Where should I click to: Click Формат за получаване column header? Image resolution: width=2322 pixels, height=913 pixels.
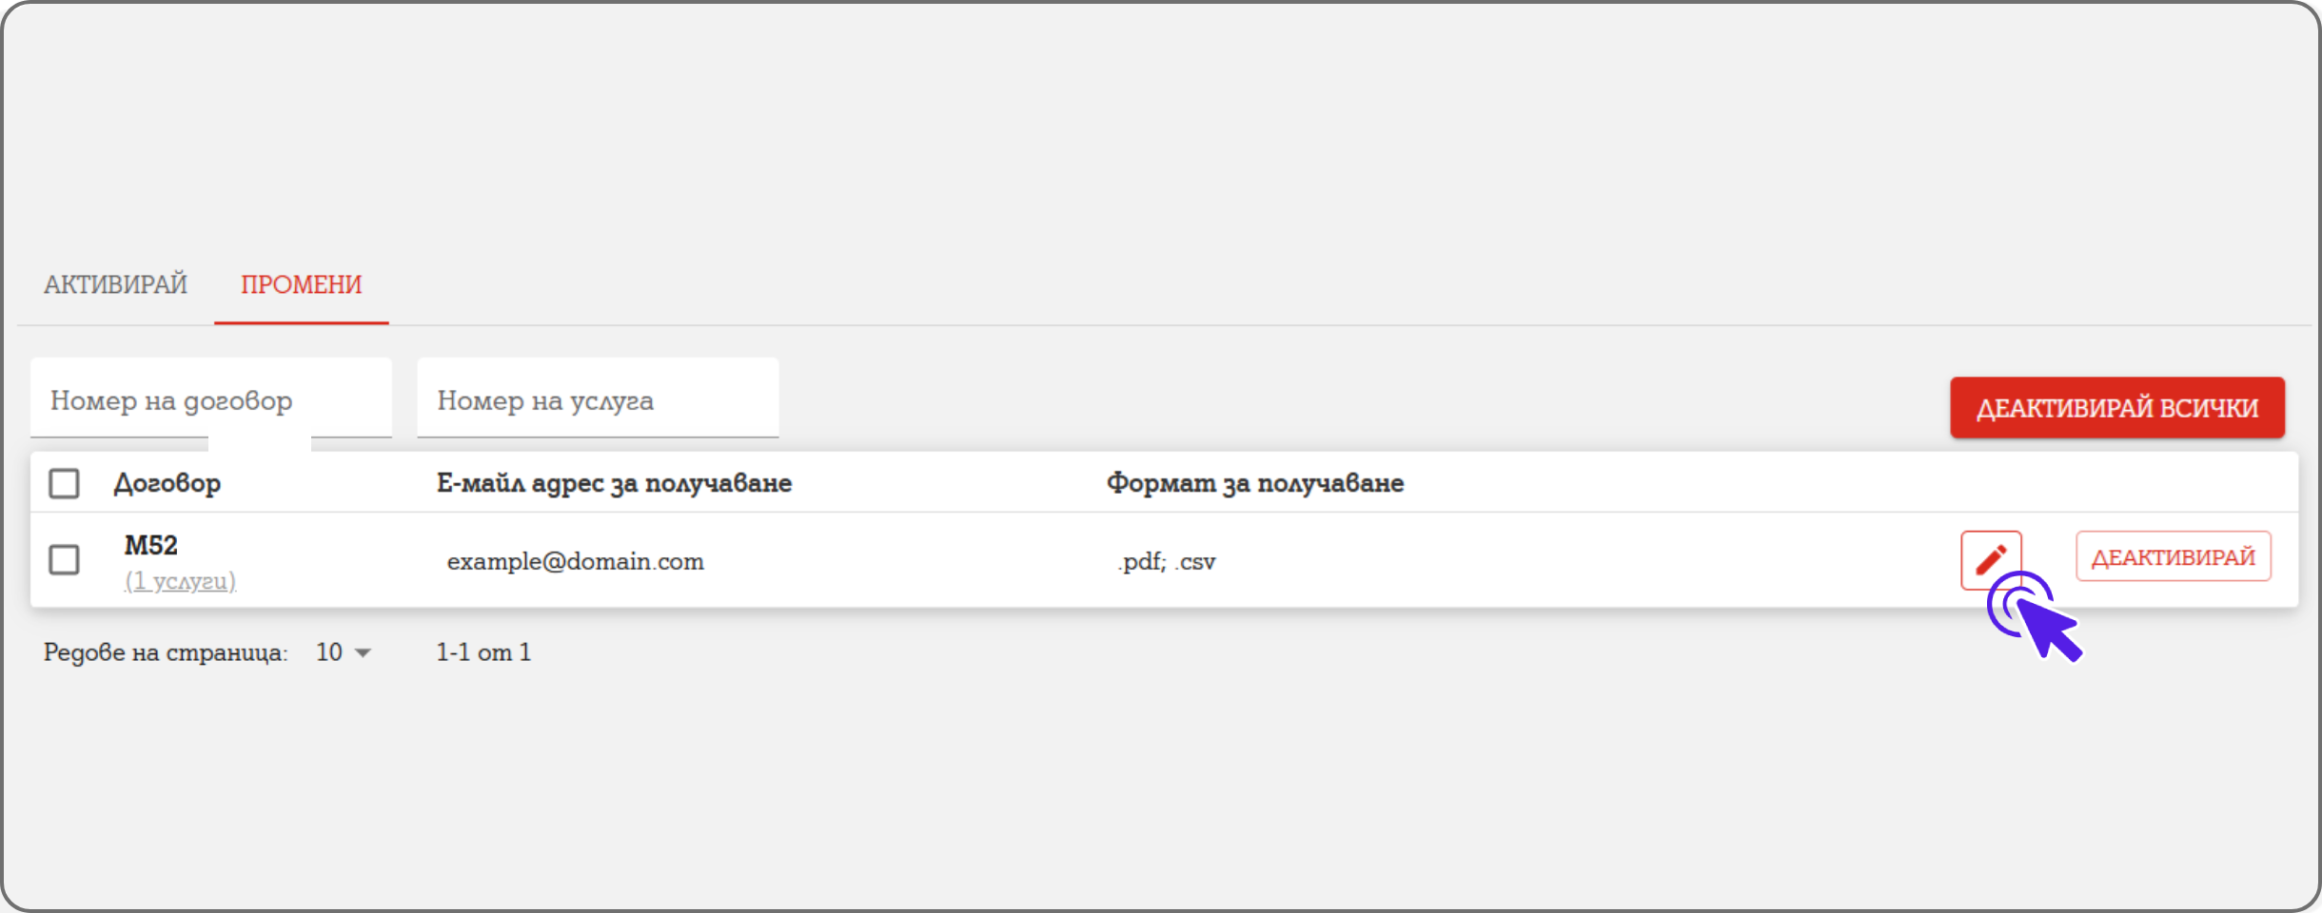(x=1254, y=483)
